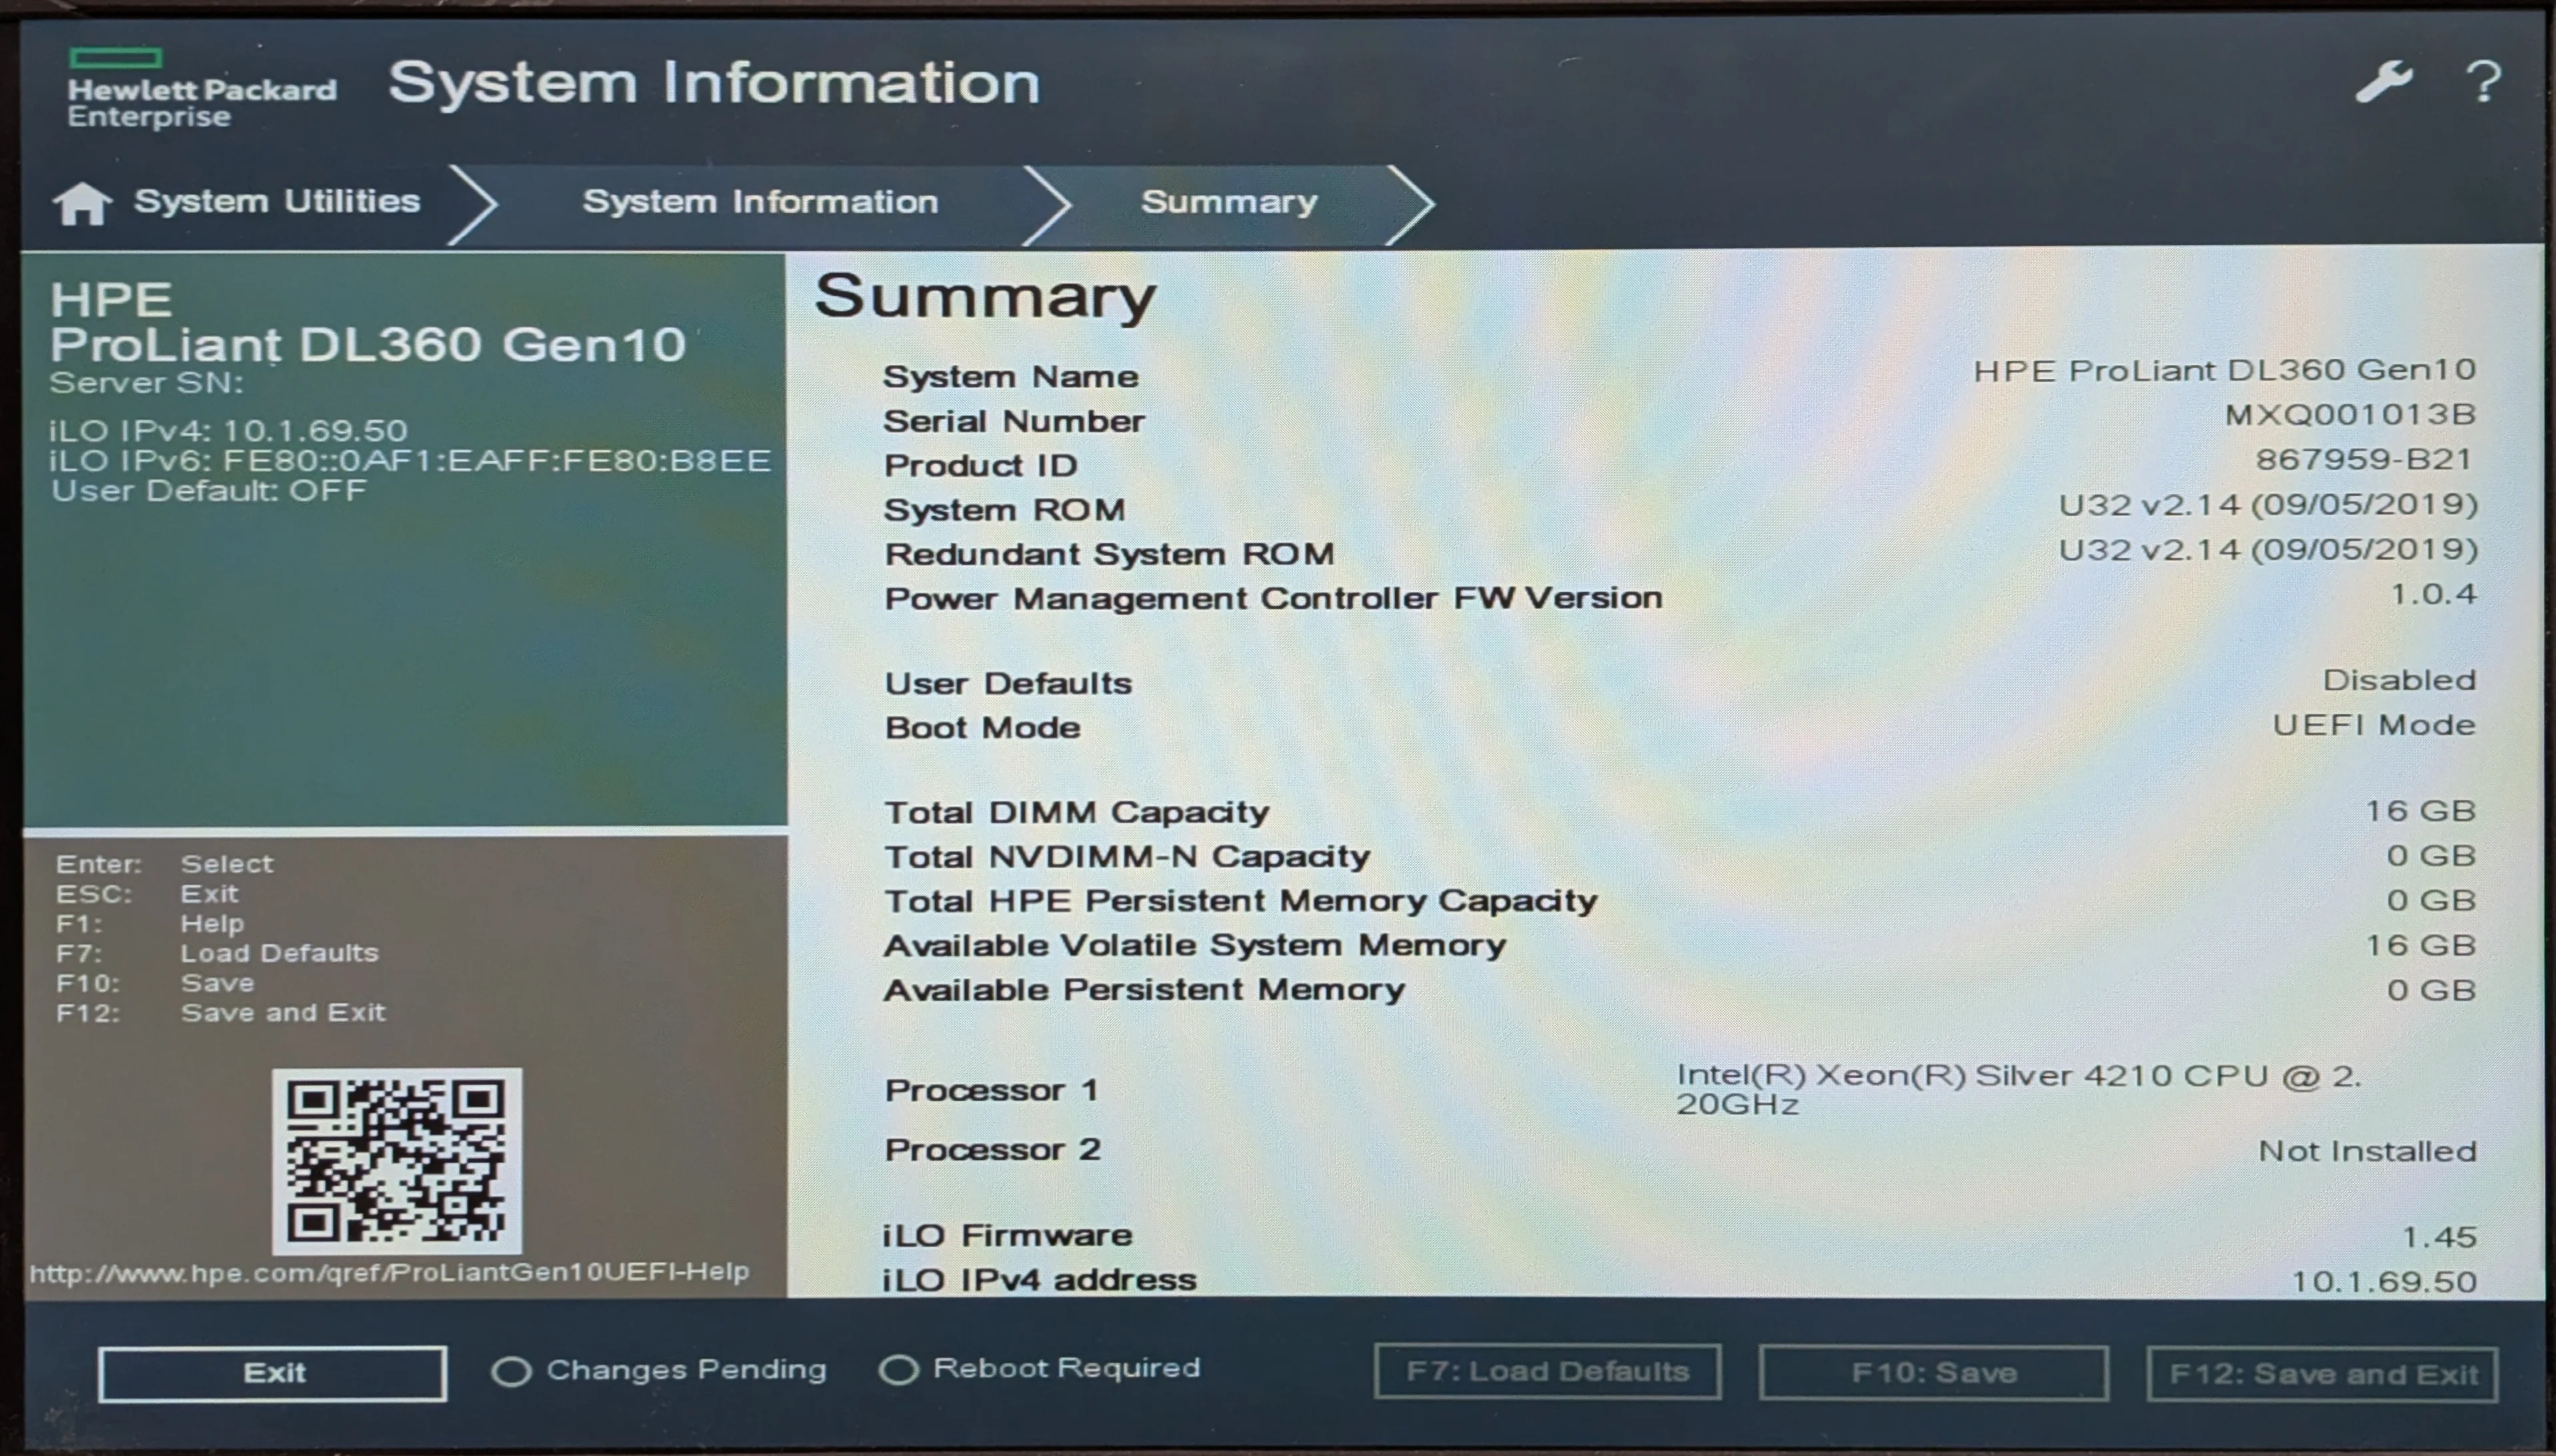Viewport: 2556px width, 1456px height.
Task: Click the User Defaults Disabled value
Action: coord(2399,680)
